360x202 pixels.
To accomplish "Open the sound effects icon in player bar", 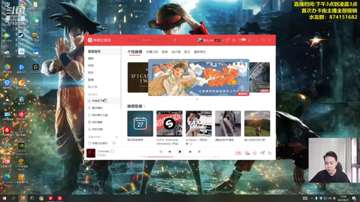I will pos(247,153).
